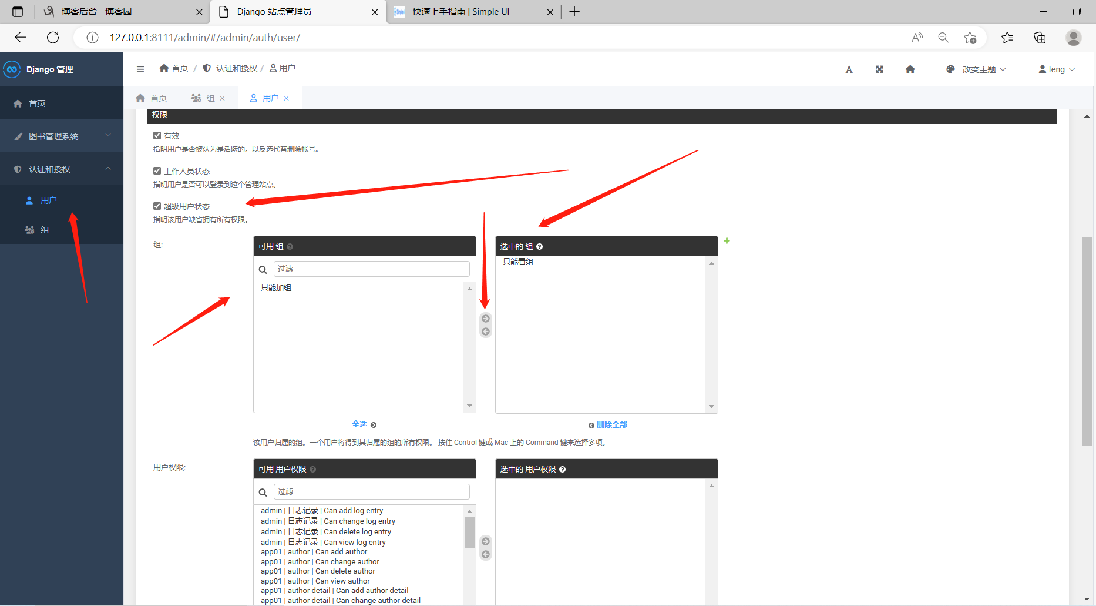Click 可用 组 list scroll down arrow
Image resolution: width=1096 pixels, height=606 pixels.
pos(469,406)
